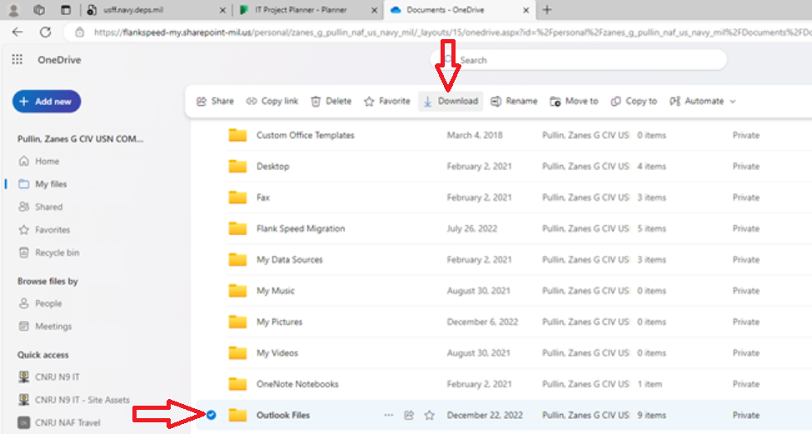Click the Flank Speed Migration folder icon
The image size is (812, 434).
pos(237,228)
